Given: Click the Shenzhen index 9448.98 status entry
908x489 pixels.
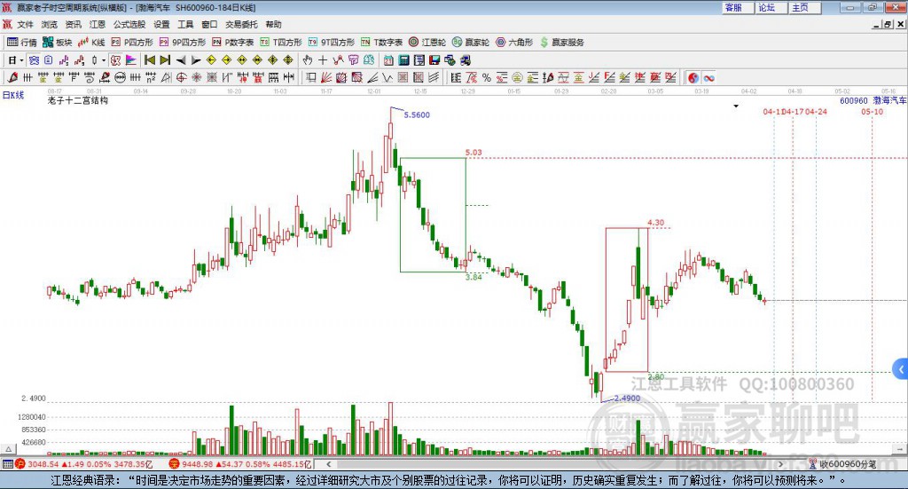Looking at the screenshot, I should pyautogui.click(x=240, y=464).
